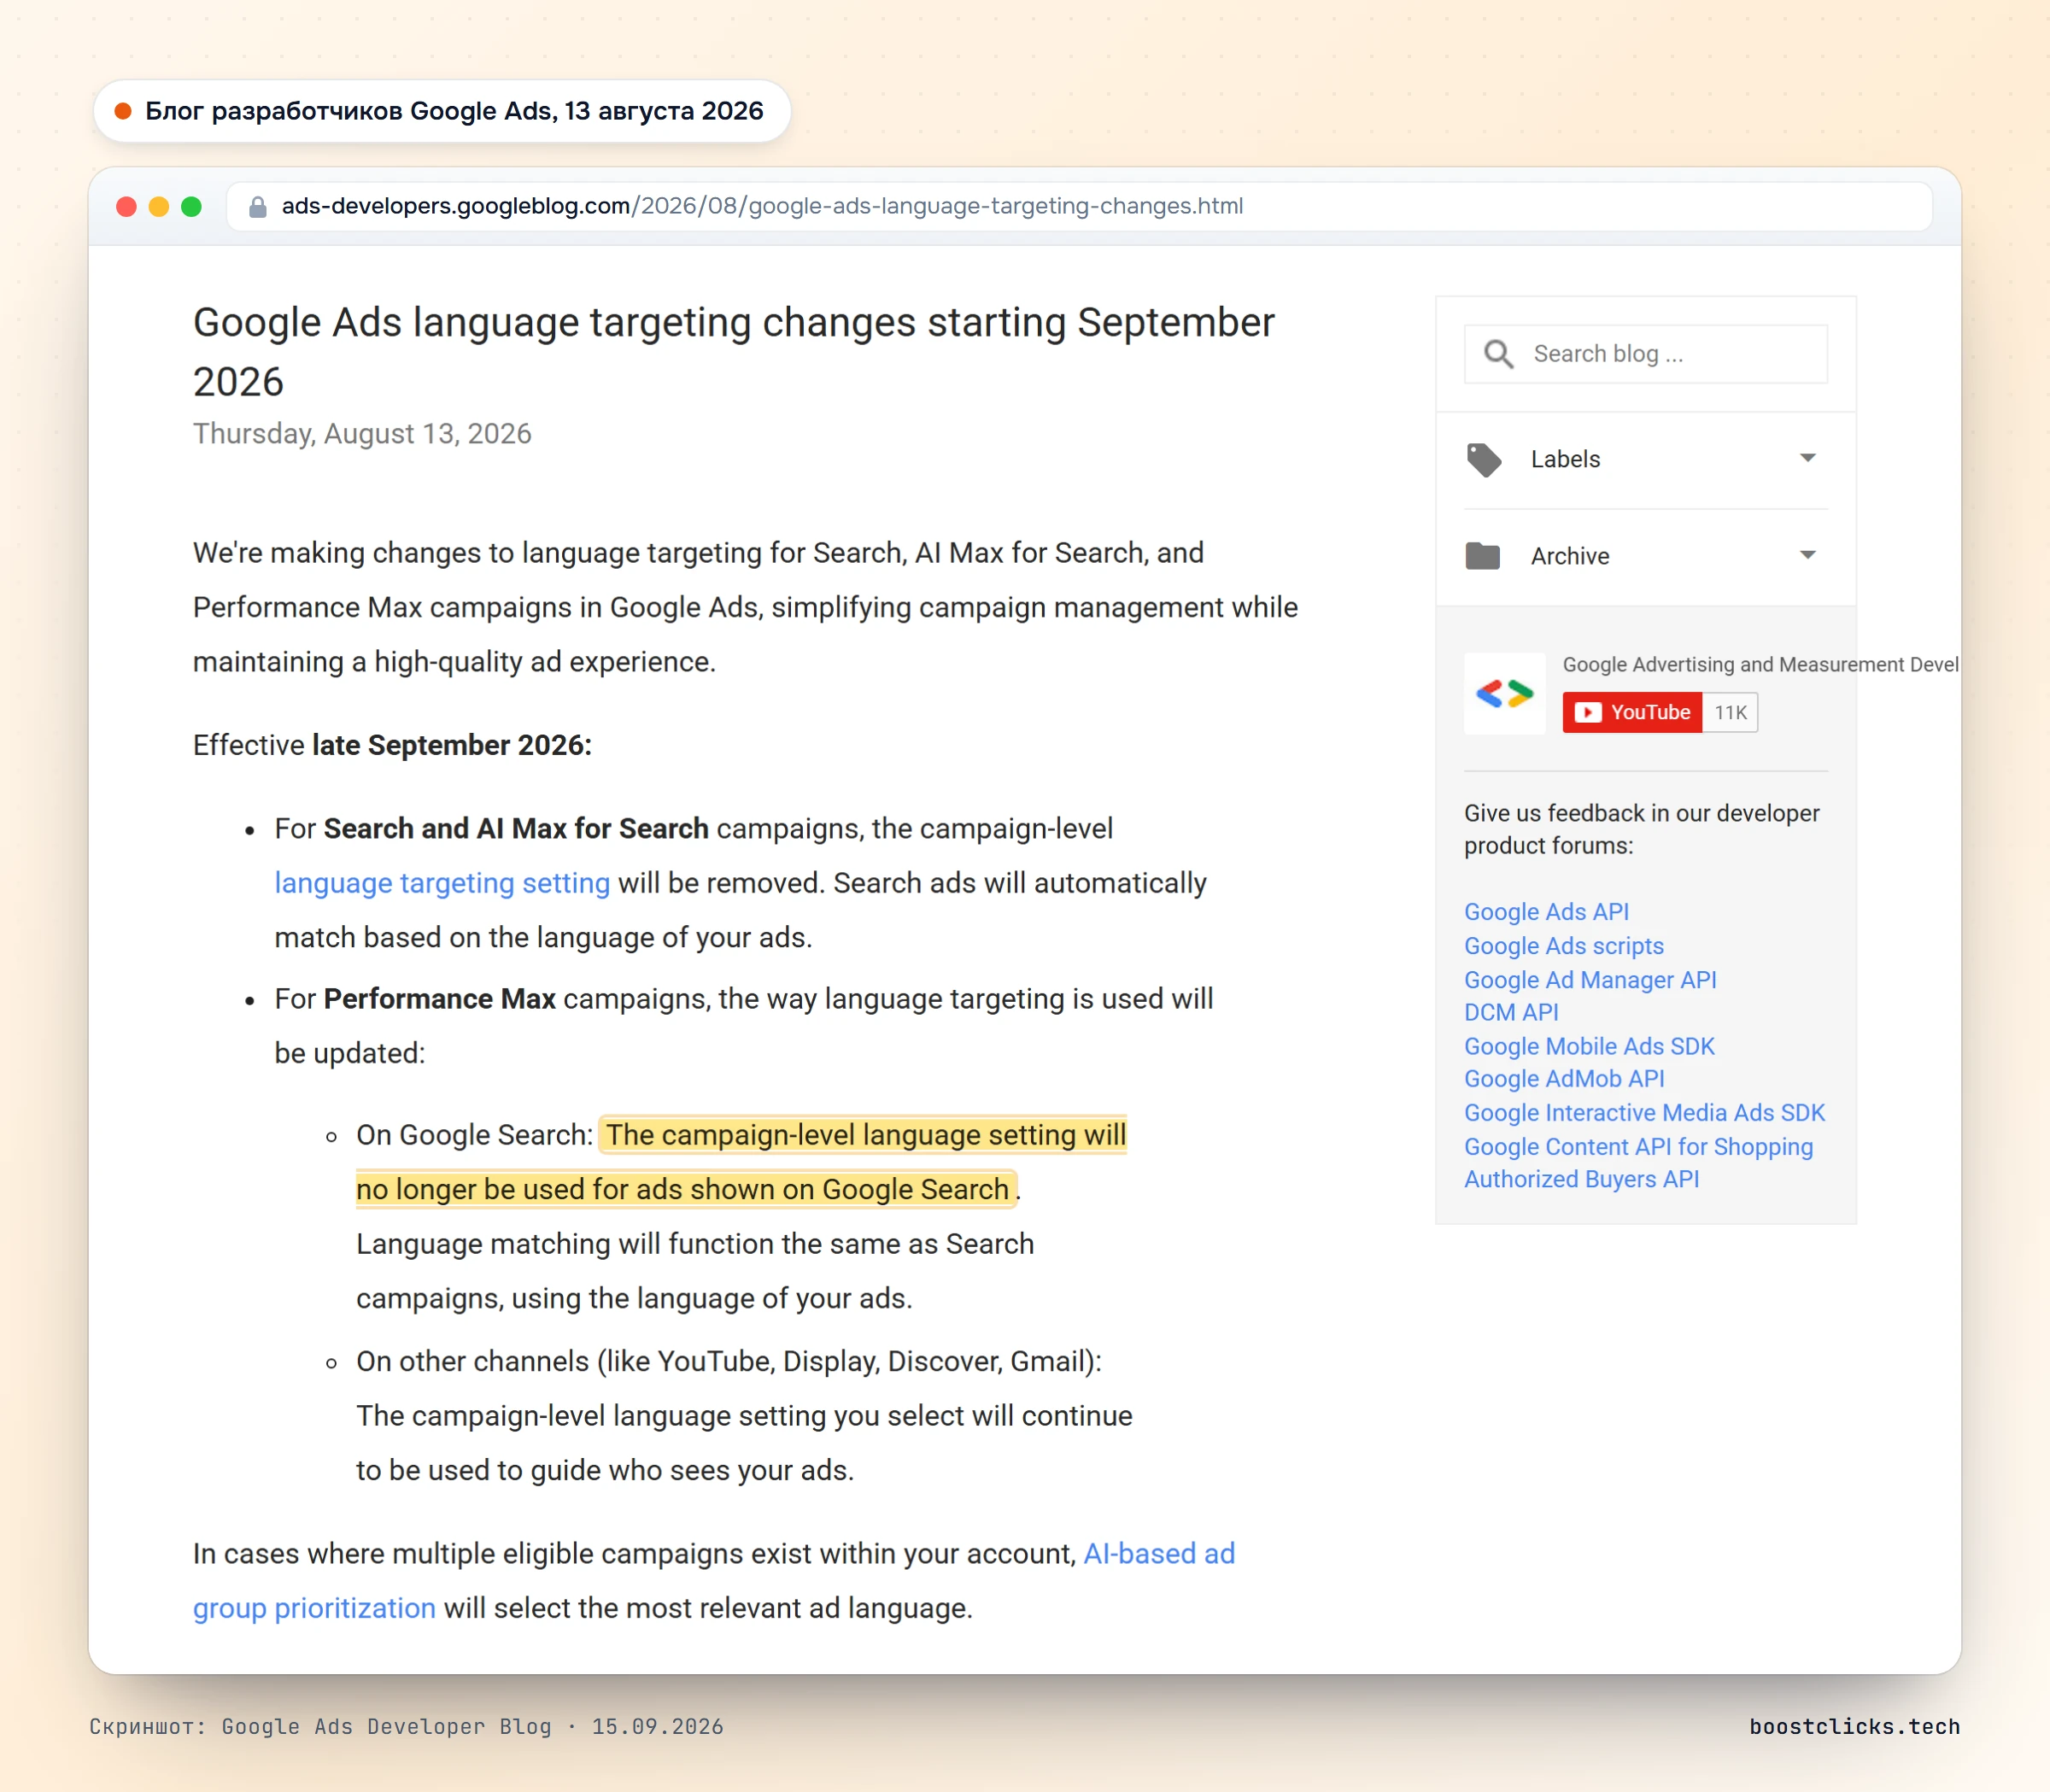2050x1792 pixels.
Task: Click the bold Performance Max text
Action: click(439, 1000)
